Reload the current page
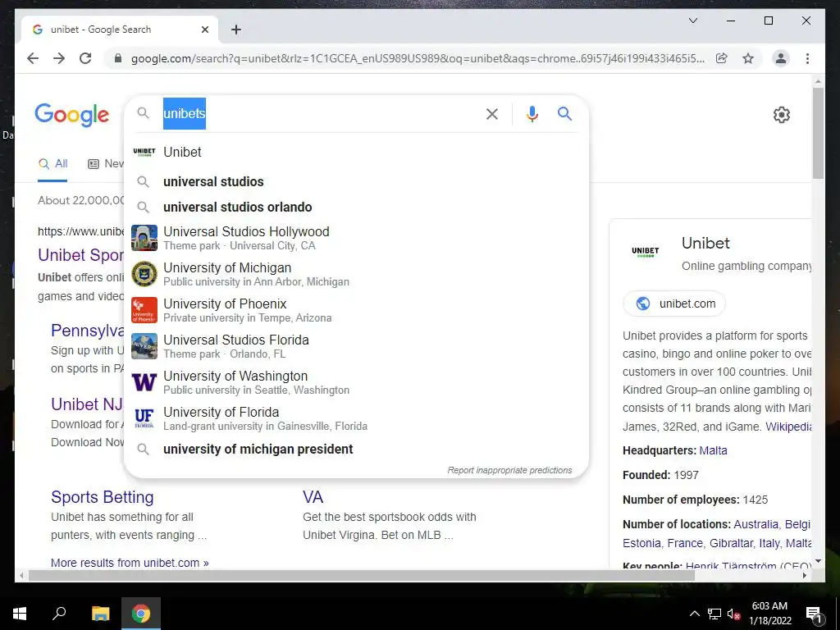The image size is (840, 630). pyautogui.click(x=85, y=58)
